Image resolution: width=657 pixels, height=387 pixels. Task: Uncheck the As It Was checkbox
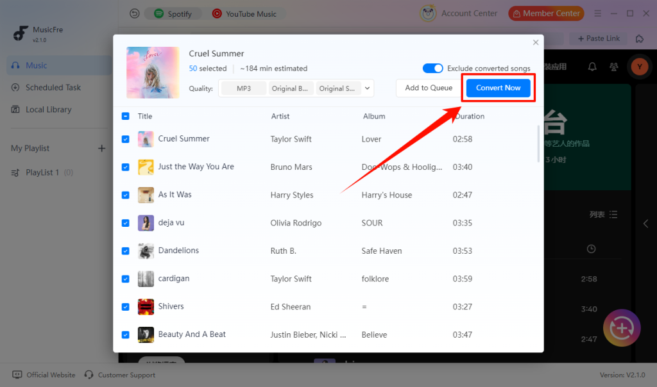(125, 195)
